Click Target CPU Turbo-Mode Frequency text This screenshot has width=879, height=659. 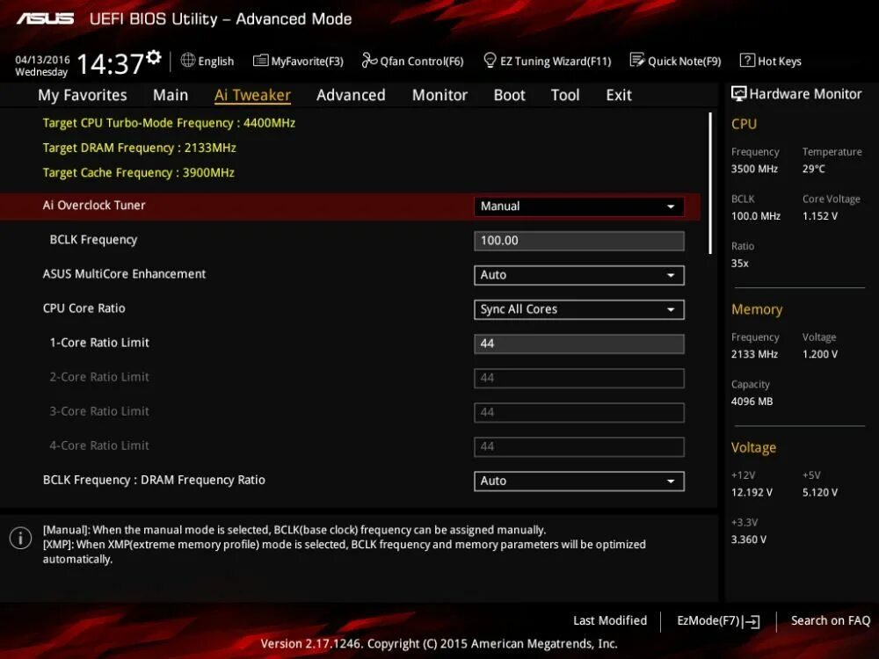[x=169, y=123]
